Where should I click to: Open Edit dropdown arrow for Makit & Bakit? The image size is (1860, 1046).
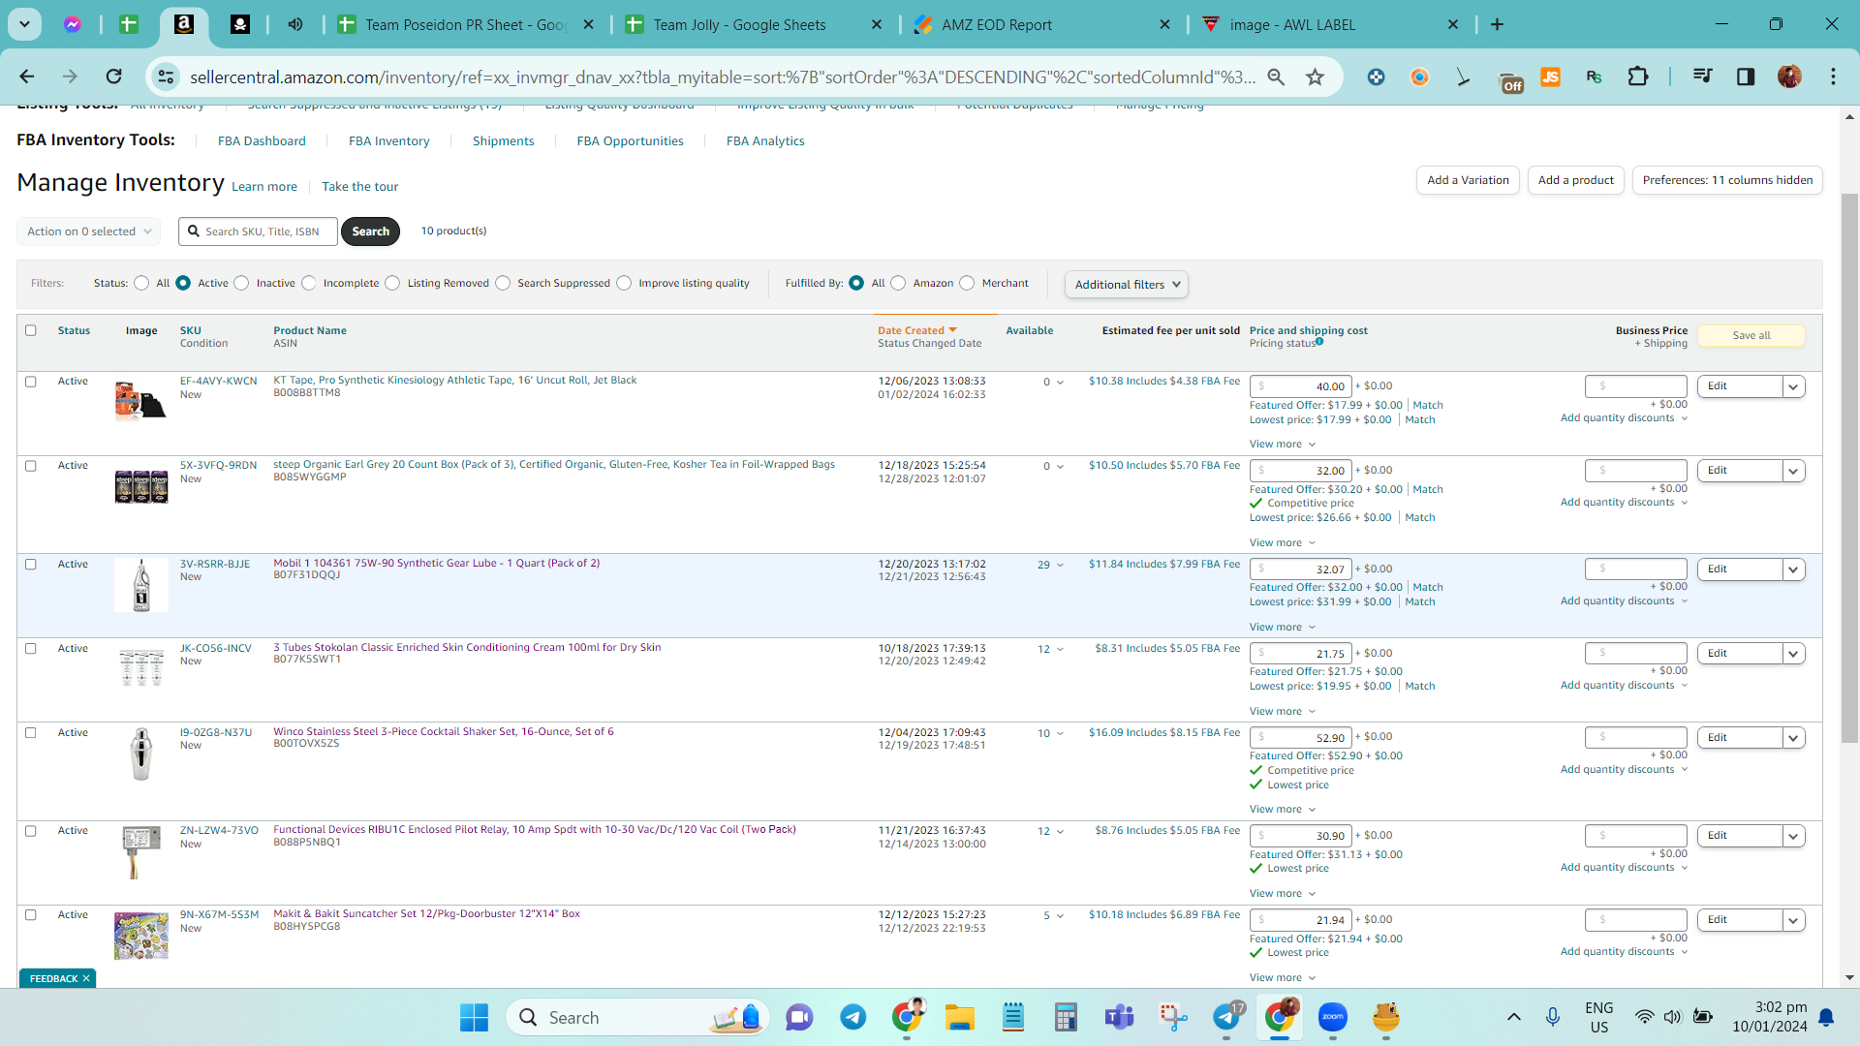click(x=1793, y=920)
